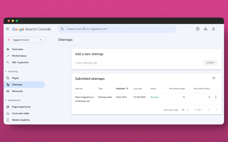Click the 22 Feb 2023 last read date

click(x=139, y=97)
